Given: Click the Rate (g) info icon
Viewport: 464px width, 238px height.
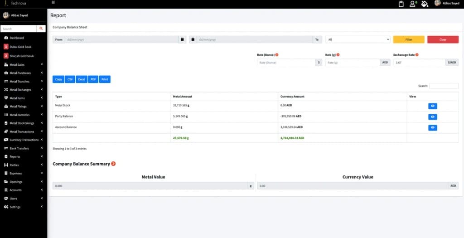Looking at the screenshot, I should click(x=338, y=55).
